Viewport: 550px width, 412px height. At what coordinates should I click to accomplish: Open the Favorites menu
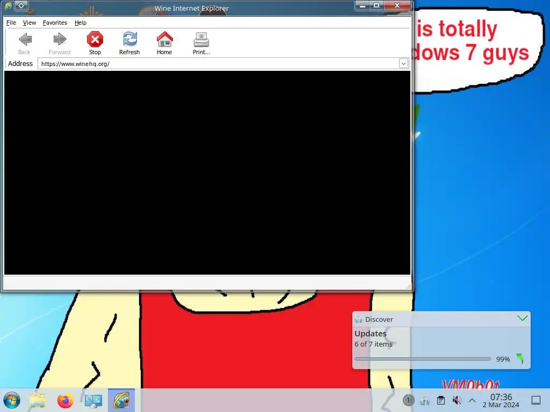point(55,23)
